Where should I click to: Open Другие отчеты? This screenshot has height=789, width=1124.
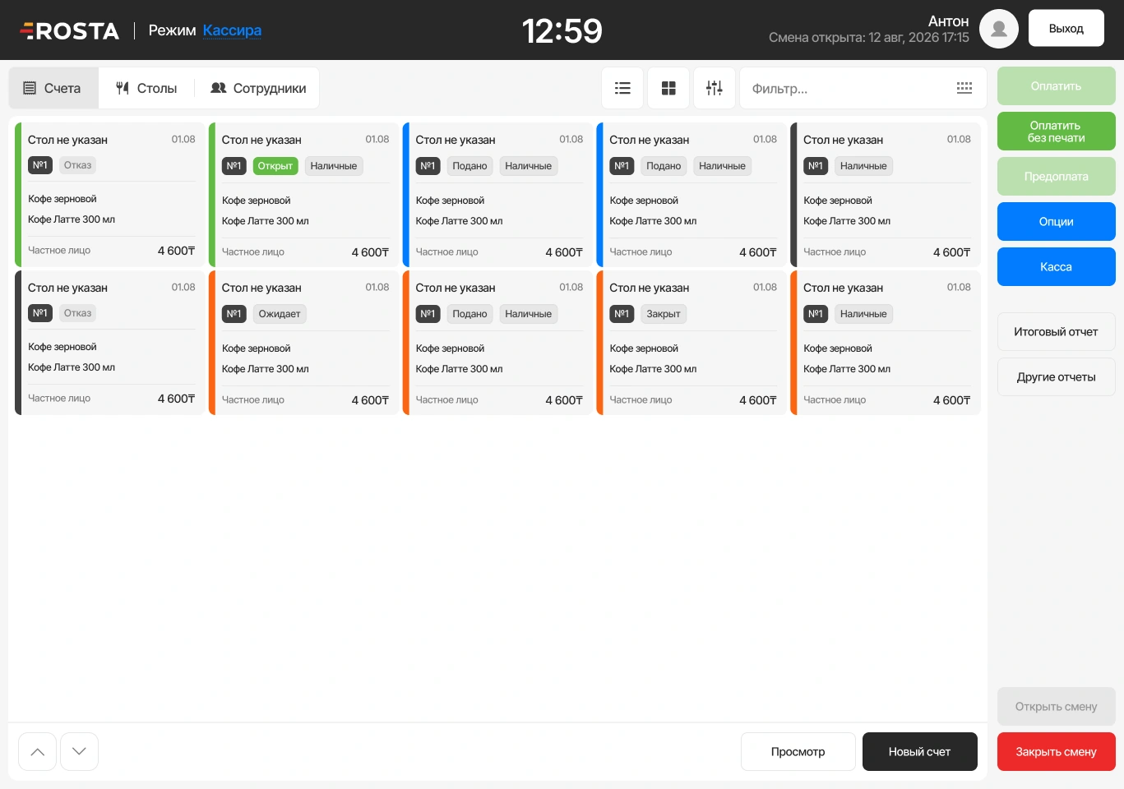[x=1057, y=377]
